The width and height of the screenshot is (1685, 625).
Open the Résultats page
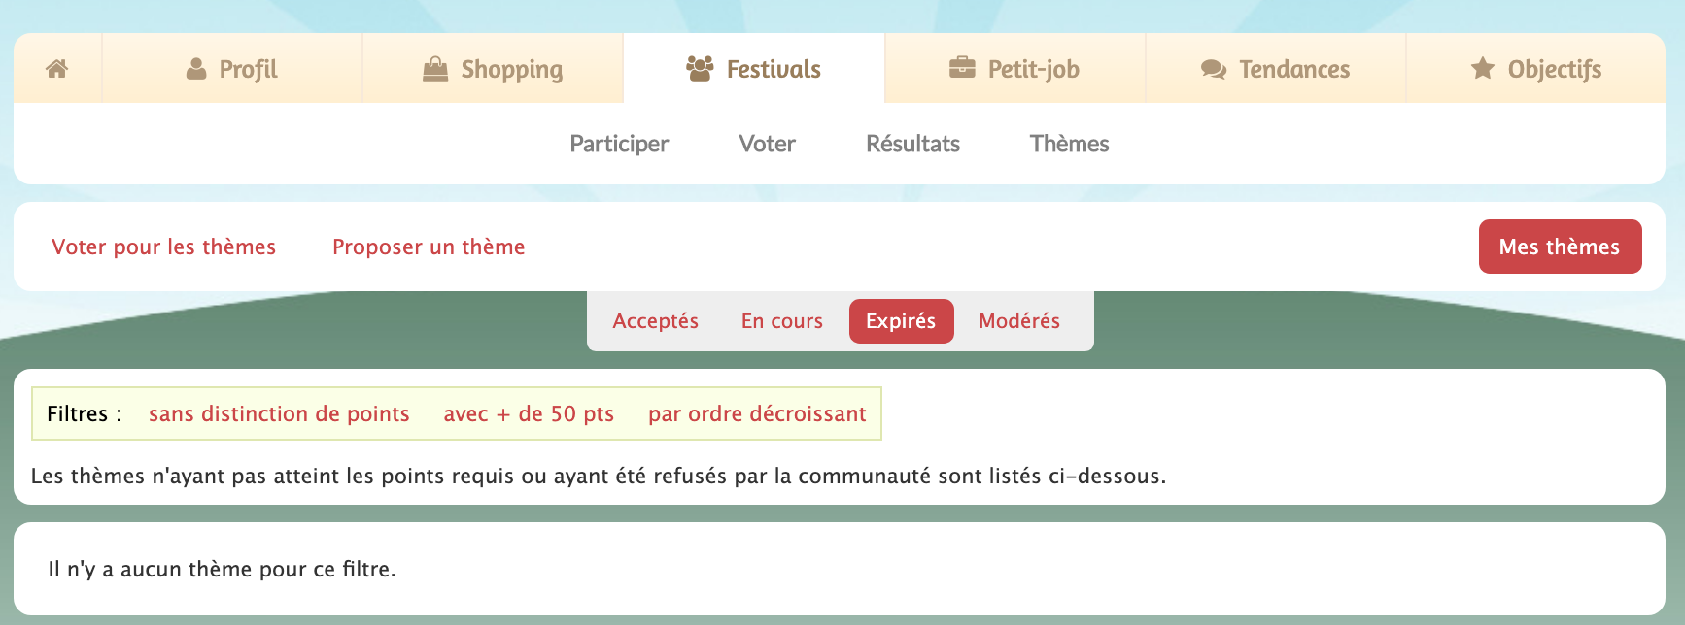point(912,144)
